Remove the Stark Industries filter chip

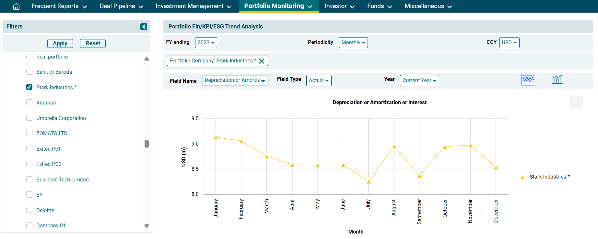tap(262, 61)
